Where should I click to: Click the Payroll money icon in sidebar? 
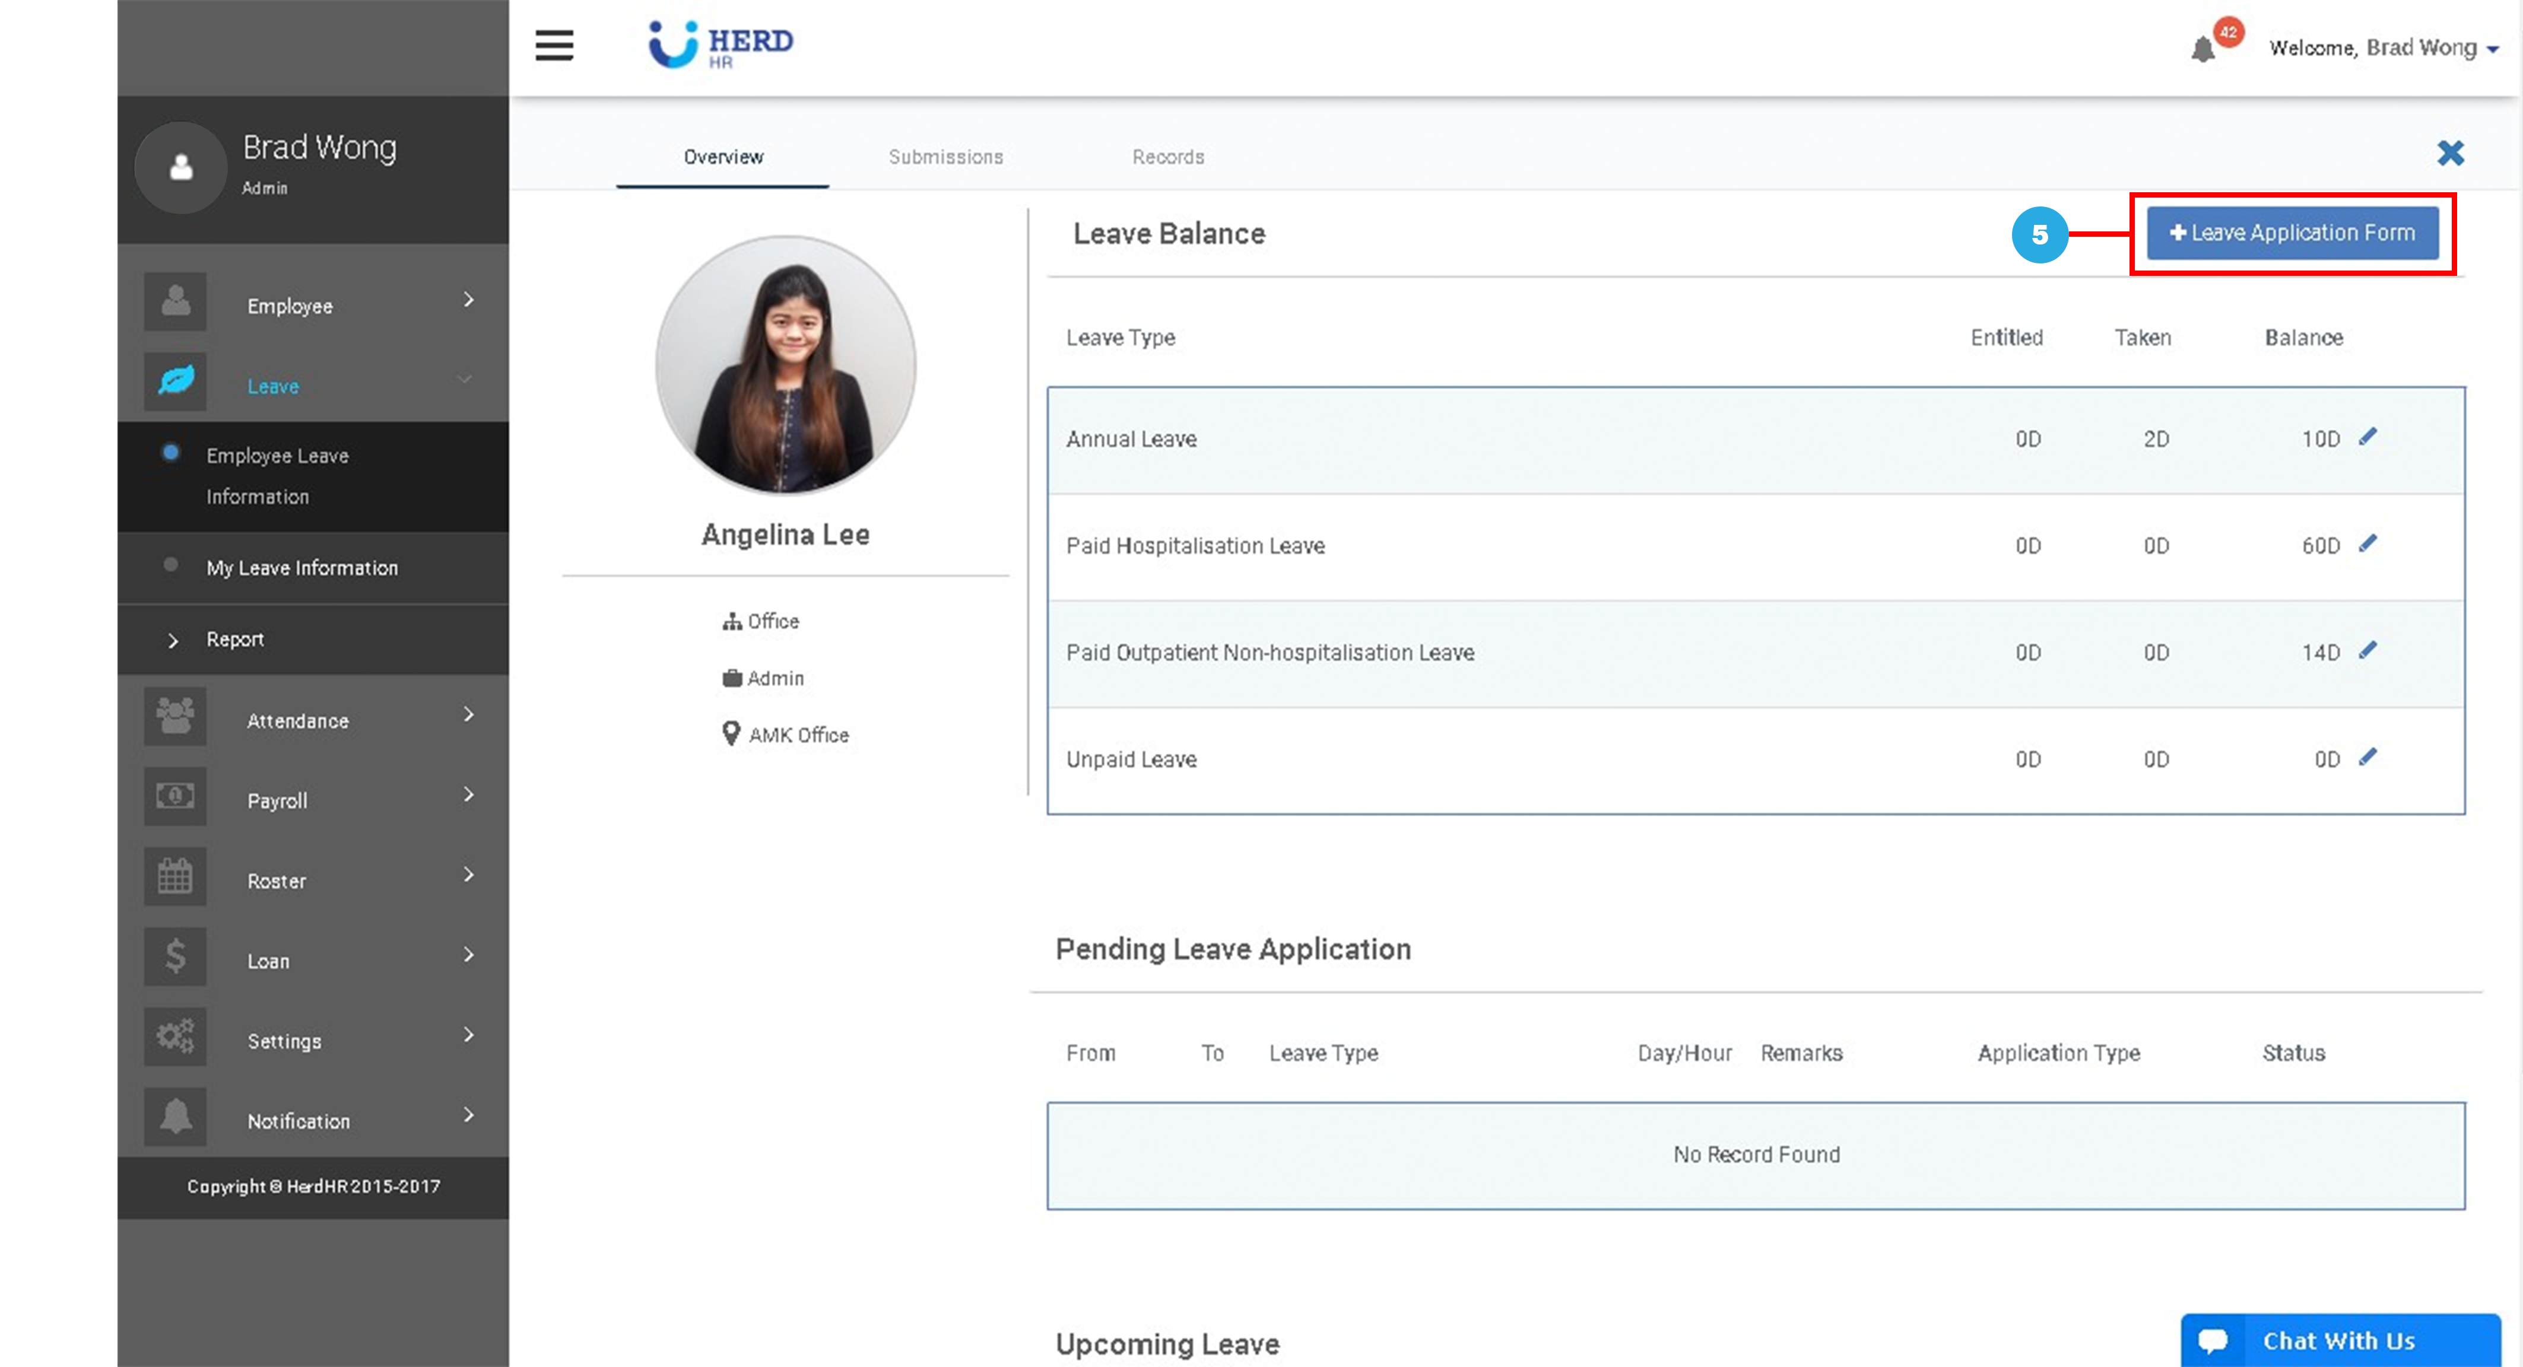175,796
